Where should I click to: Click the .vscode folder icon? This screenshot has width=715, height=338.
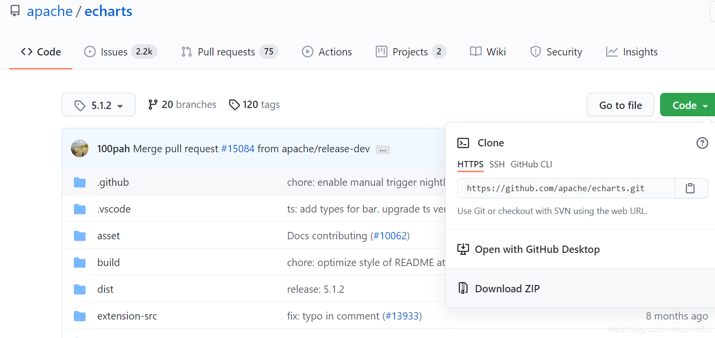[80, 209]
